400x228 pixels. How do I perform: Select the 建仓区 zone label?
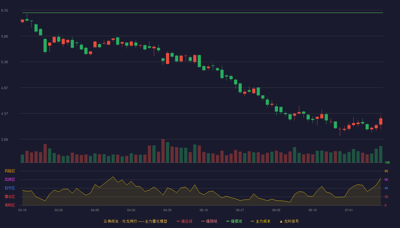pos(10,197)
